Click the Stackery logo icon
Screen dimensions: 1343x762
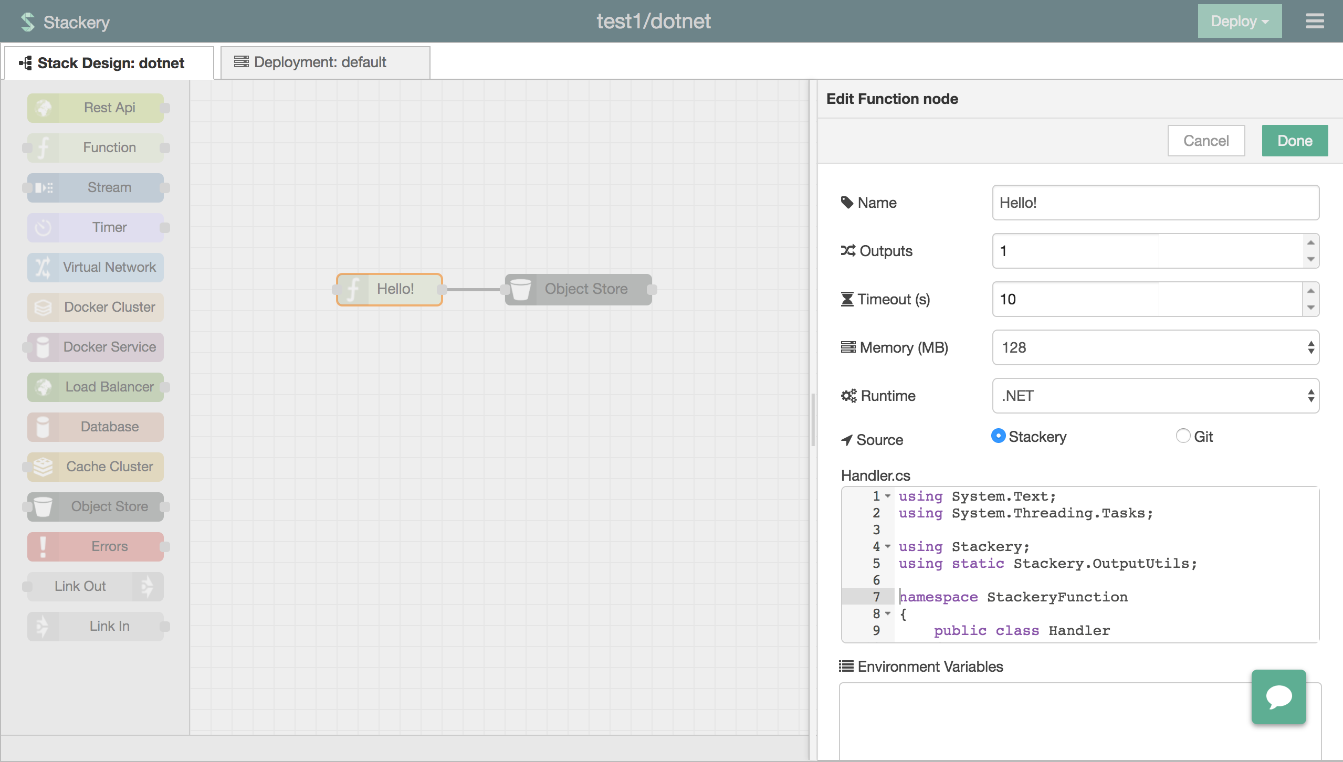click(28, 22)
